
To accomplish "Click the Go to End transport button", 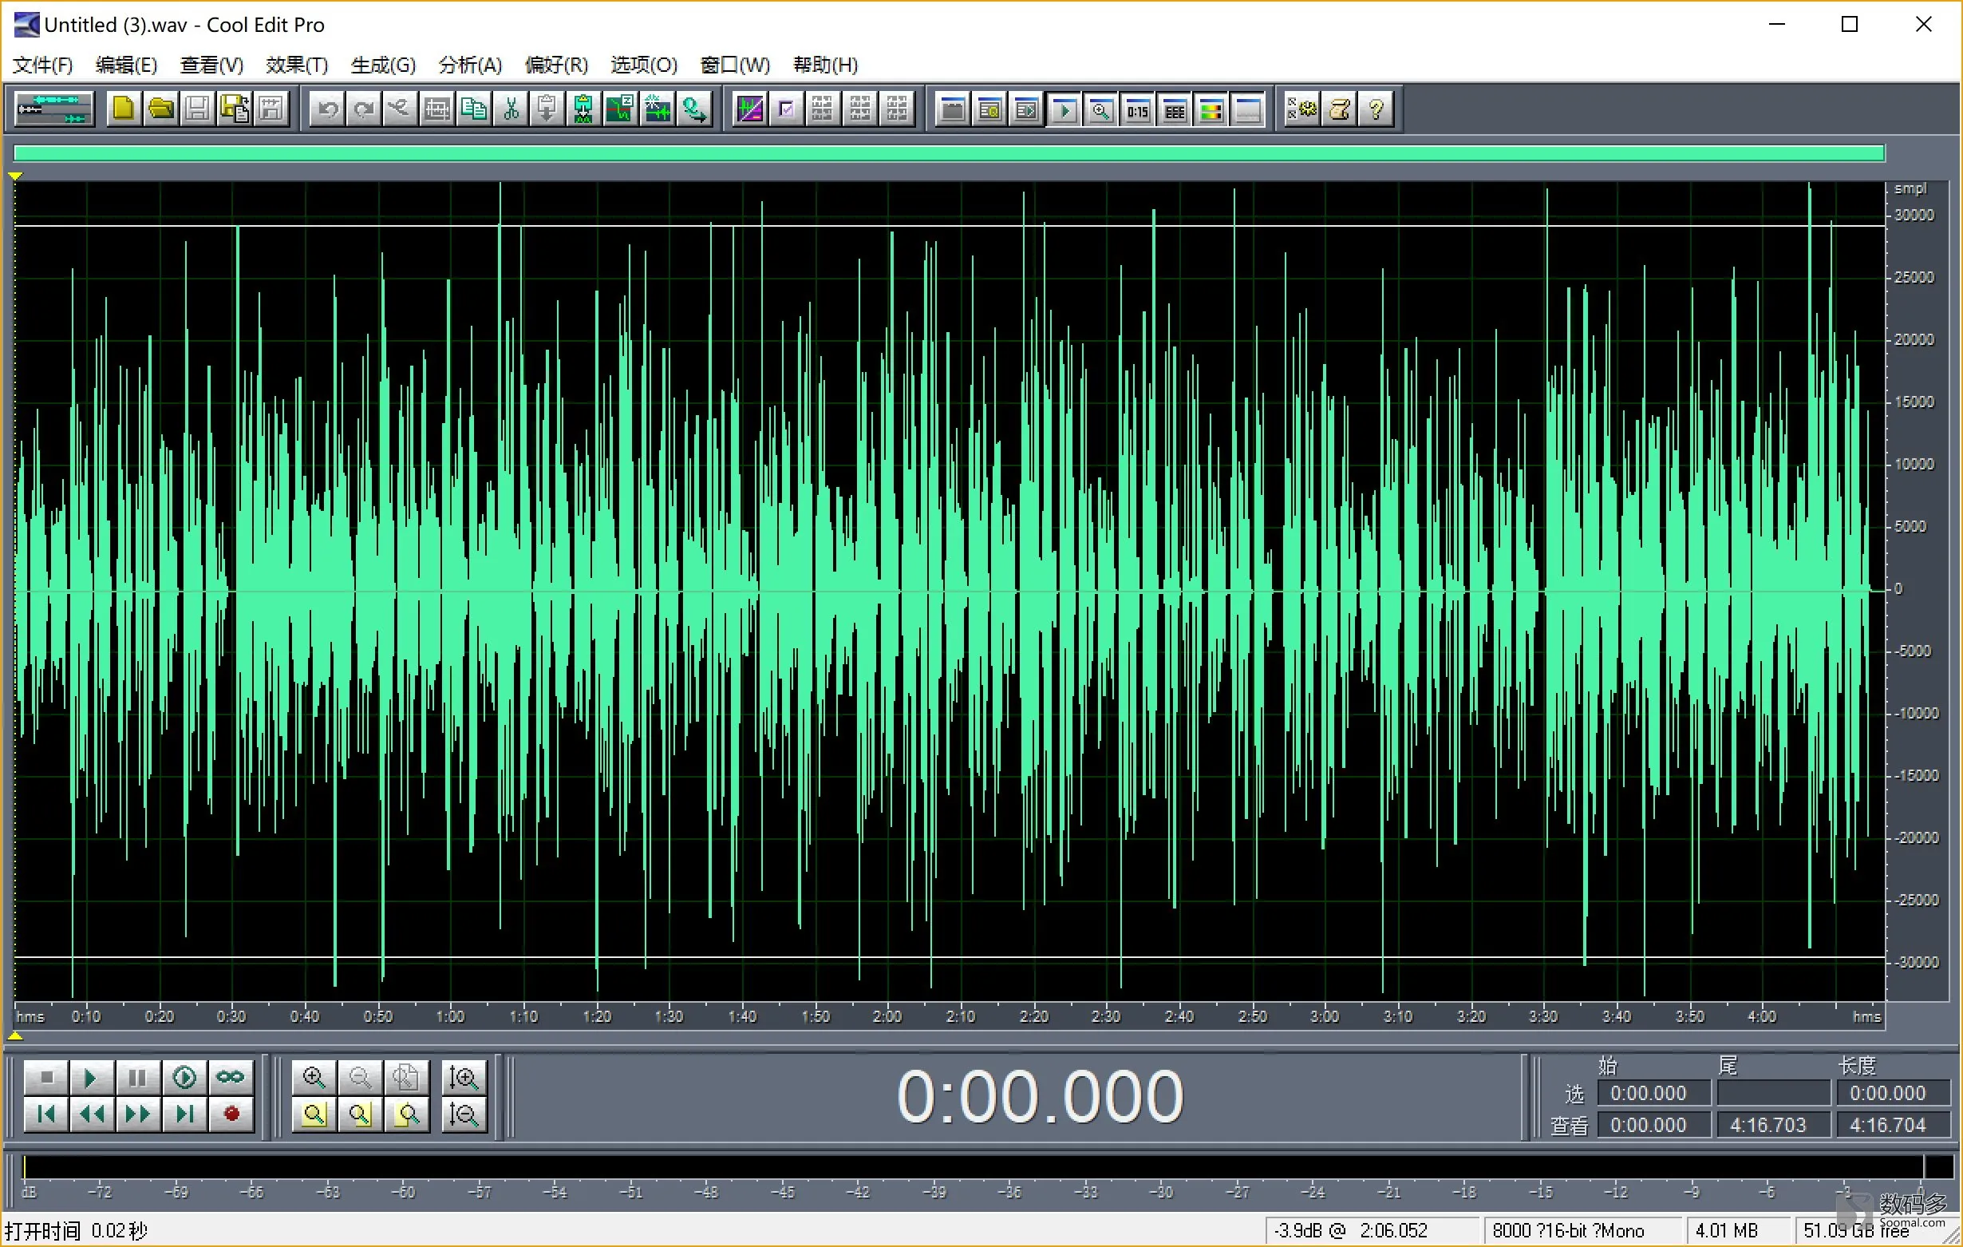I will pos(184,1114).
